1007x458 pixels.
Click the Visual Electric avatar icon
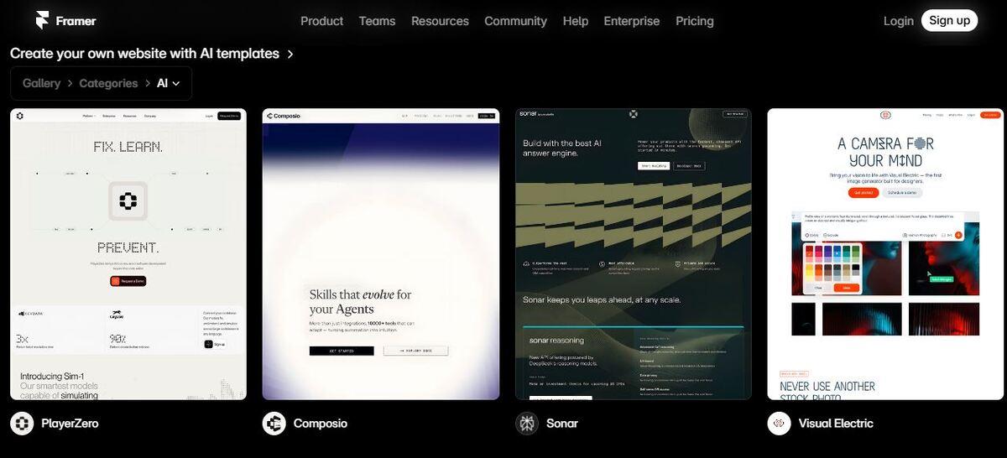pos(779,424)
